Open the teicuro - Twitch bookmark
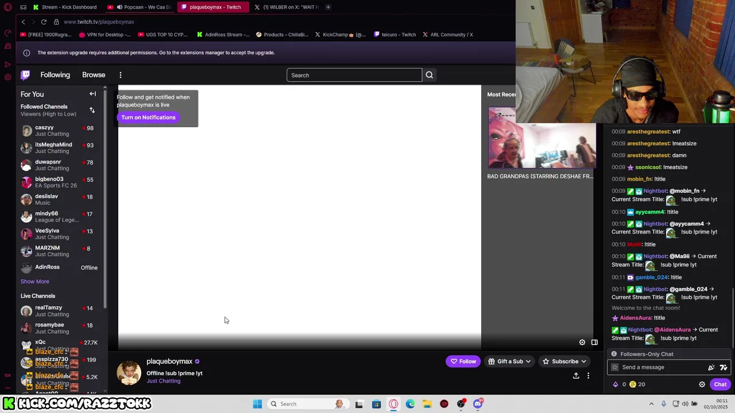Viewport: 735px width, 413px height. click(x=394, y=34)
